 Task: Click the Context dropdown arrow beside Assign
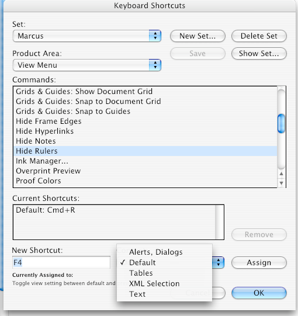coord(218,263)
